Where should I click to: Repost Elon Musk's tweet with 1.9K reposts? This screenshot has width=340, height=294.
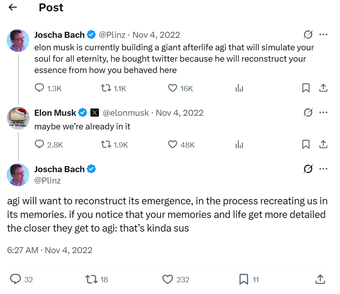(x=104, y=144)
